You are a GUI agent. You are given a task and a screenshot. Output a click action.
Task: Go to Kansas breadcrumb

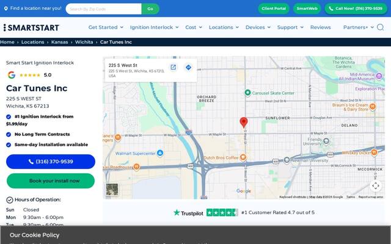60,42
